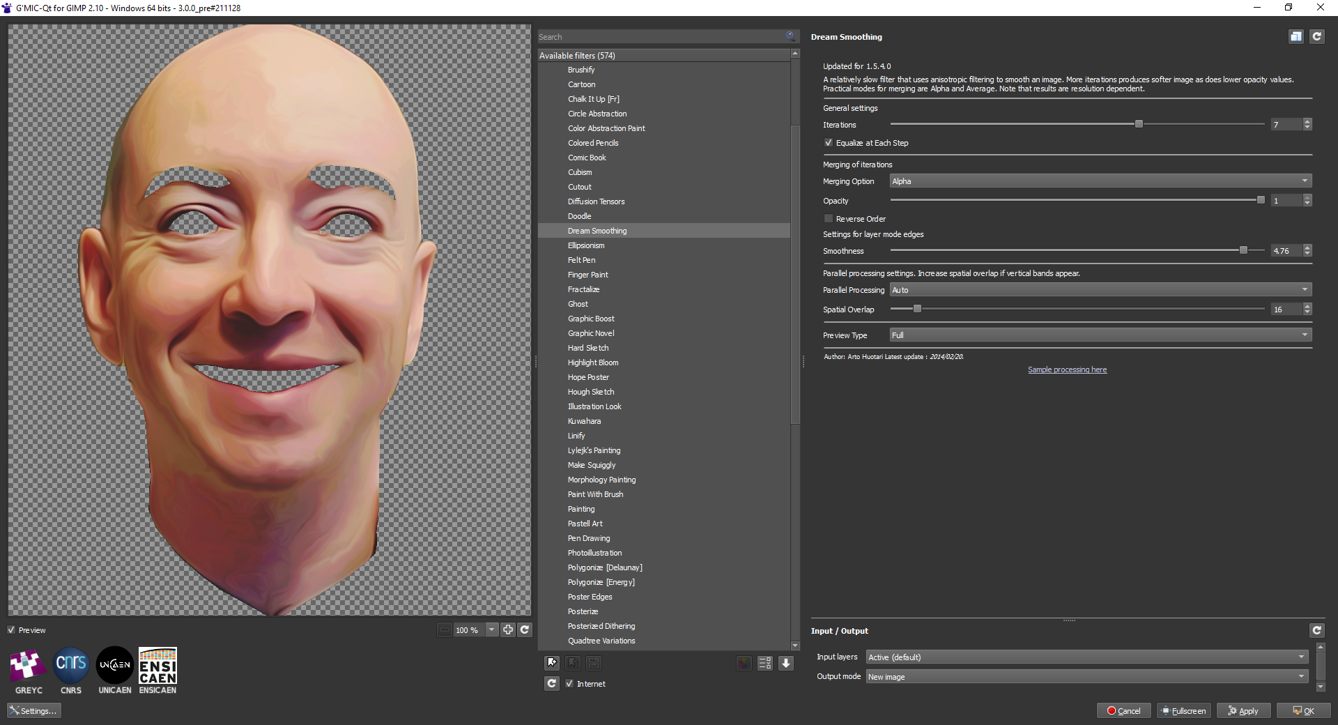The image size is (1338, 725).
Task: Open the filter selection mode checklist icon
Action: tap(764, 663)
